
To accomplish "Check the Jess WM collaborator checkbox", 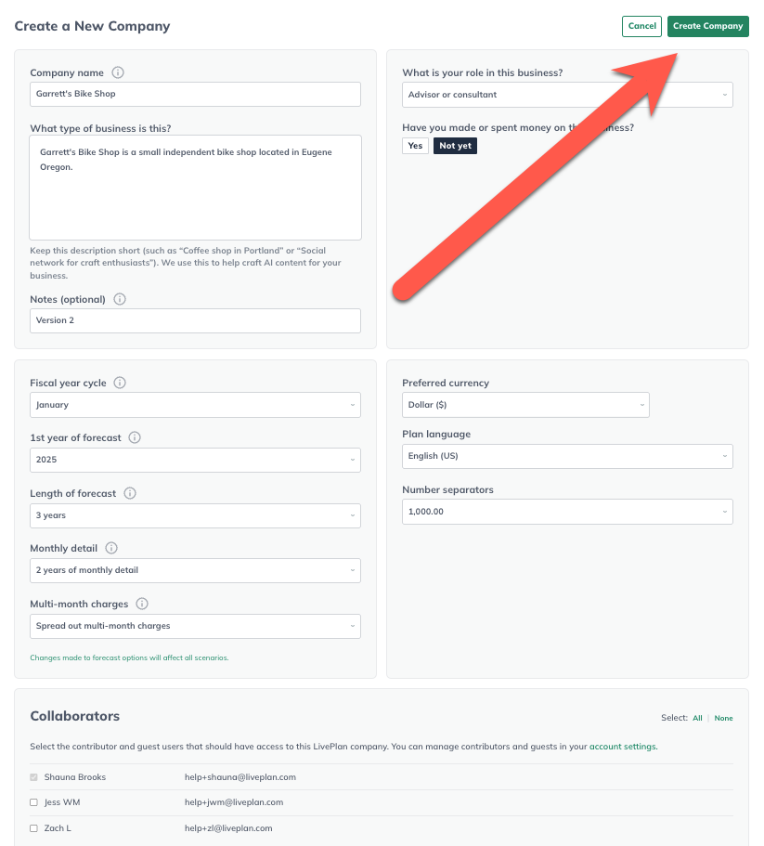I will coord(34,802).
